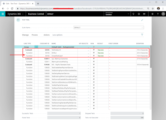This screenshot has height=120, width=166.
Task: Click the Business Central header link
Action: [x=36, y=14]
